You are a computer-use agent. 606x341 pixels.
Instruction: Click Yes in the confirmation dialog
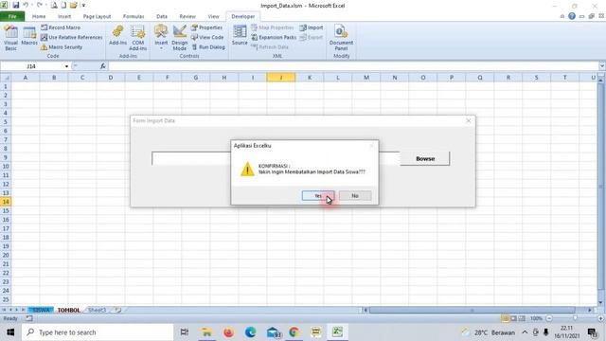[318, 196]
